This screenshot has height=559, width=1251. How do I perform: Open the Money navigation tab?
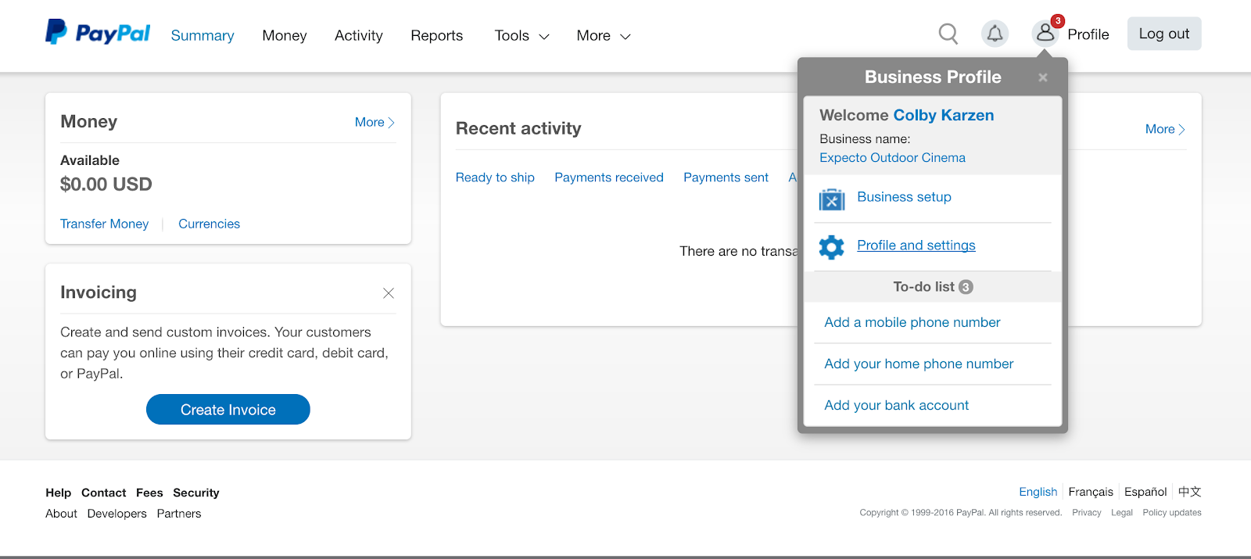click(x=285, y=36)
